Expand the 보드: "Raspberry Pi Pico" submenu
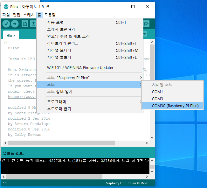This screenshot has width=207, height=188. (90, 78)
